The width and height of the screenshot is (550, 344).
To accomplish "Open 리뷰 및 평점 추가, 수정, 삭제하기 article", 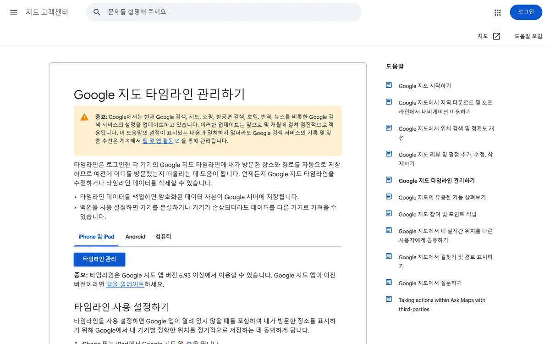I will tap(445, 159).
